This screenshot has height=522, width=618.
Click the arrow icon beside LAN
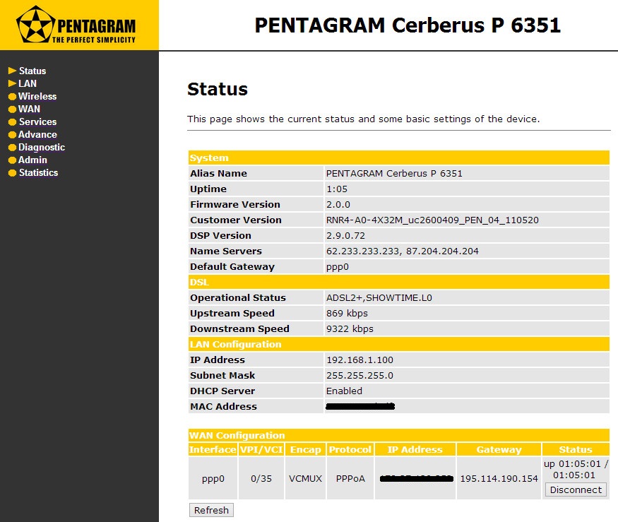pyautogui.click(x=12, y=83)
